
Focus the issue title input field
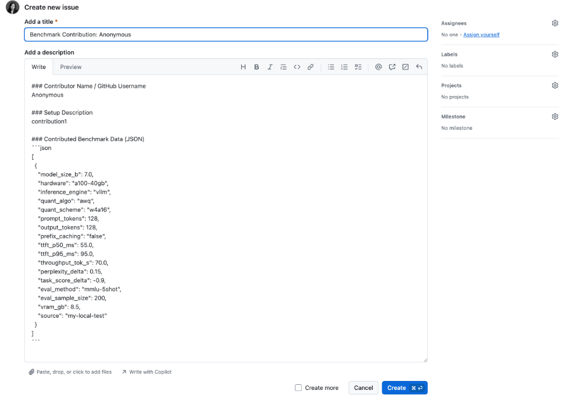coord(226,34)
